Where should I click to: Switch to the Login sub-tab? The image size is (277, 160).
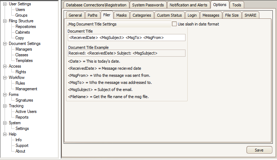tap(192, 15)
